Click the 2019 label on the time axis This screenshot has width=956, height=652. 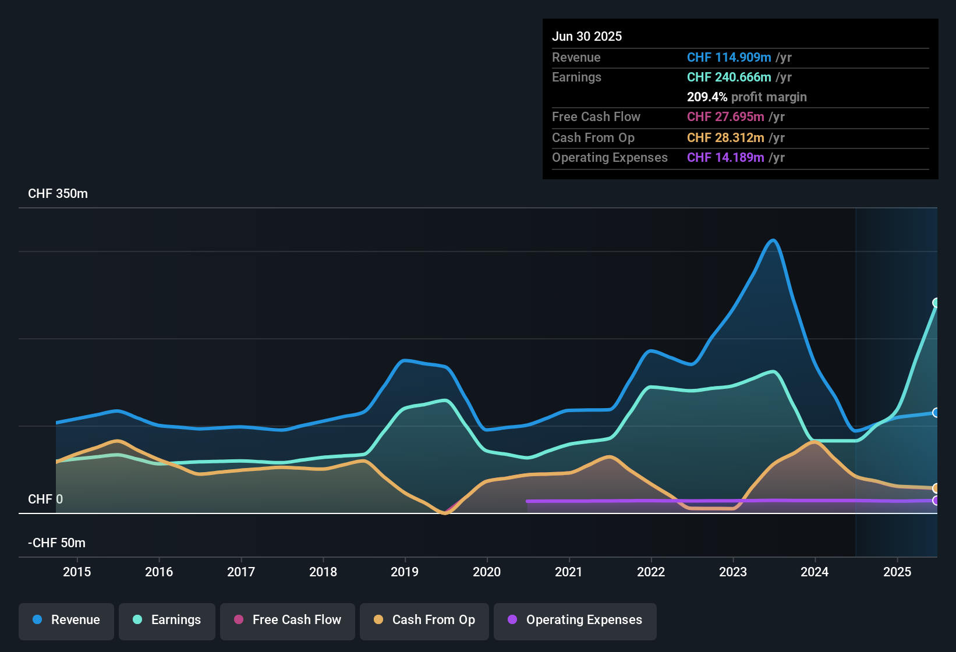(405, 572)
